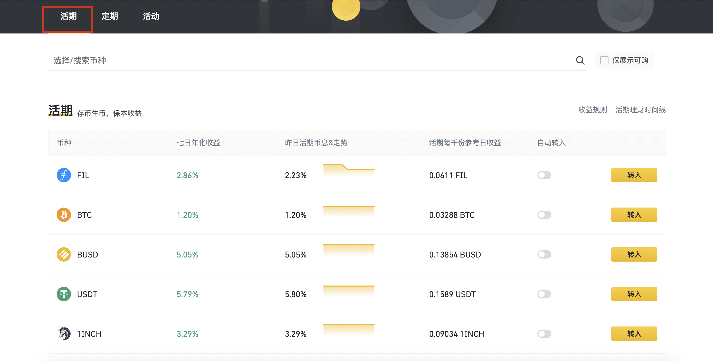Viewport: 713px width, 361px height.
Task: Open BUSD yield trend chart
Action: (349, 250)
